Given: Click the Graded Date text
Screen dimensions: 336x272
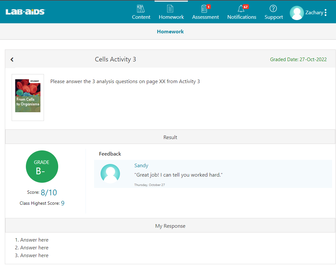Looking at the screenshot, I should pyautogui.click(x=298, y=60).
